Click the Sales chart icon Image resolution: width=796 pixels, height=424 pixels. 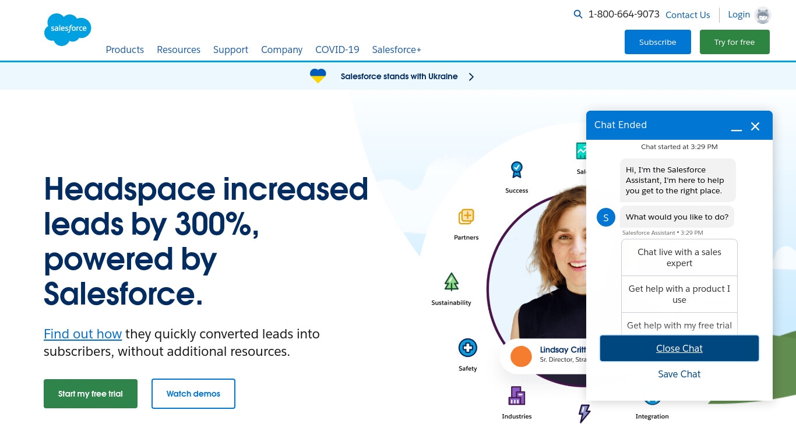point(581,151)
